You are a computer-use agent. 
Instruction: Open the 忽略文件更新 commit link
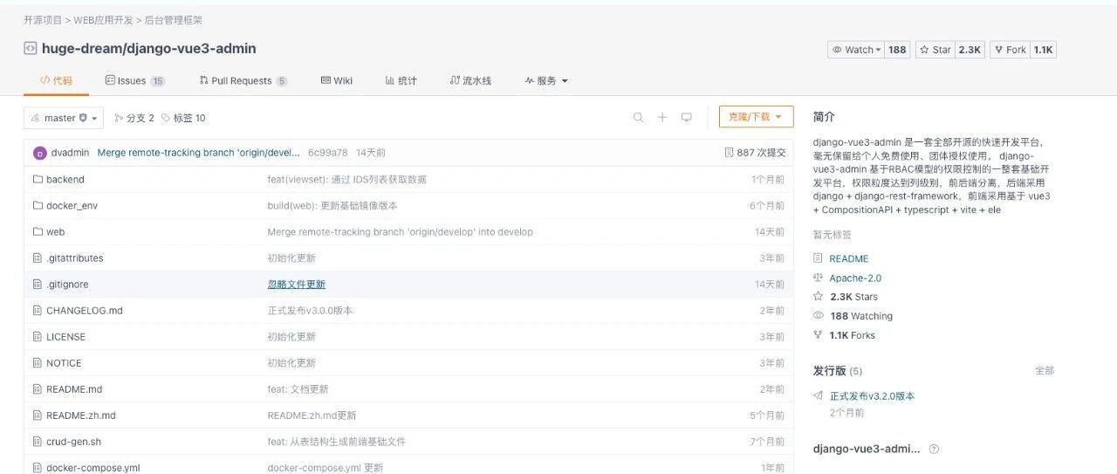[x=297, y=285]
